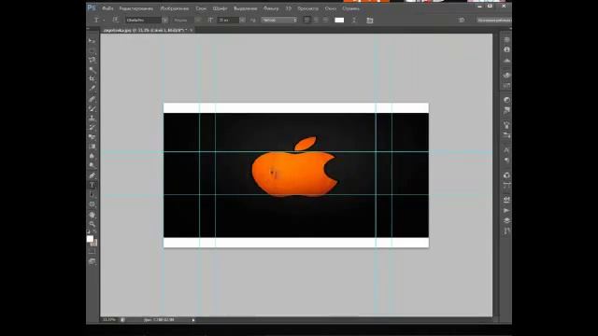Align text right
This screenshot has width=598, height=336.
[x=325, y=20]
